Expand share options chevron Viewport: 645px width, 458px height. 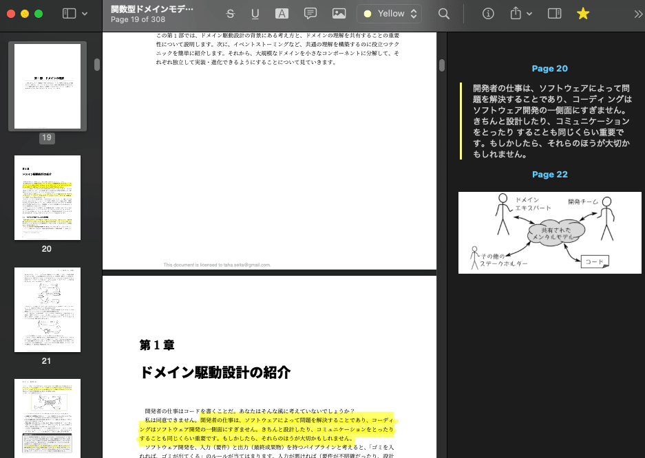[x=529, y=14]
